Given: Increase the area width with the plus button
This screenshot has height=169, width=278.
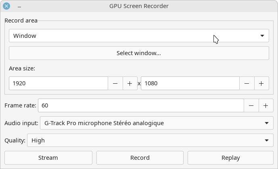Looking at the screenshot, I should coord(130,83).
